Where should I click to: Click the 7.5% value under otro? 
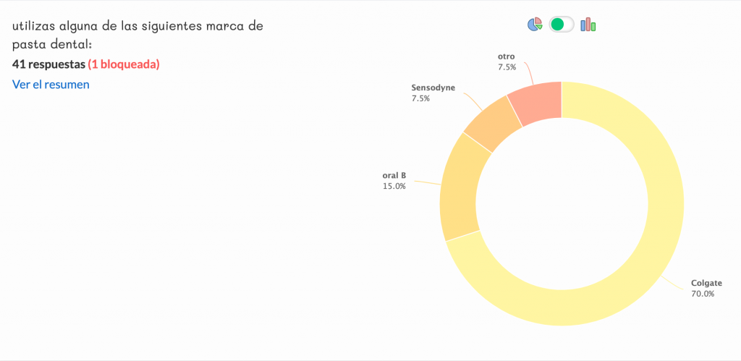click(507, 67)
